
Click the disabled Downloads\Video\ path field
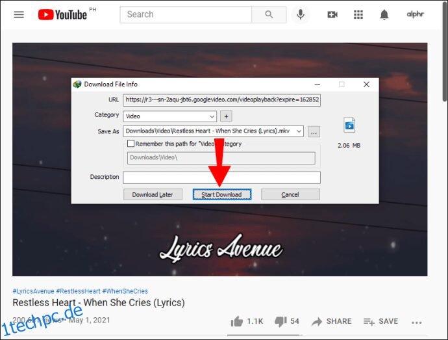click(x=221, y=158)
